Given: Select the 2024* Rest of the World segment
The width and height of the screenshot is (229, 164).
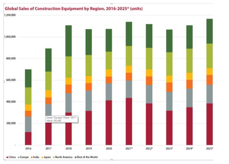Looking at the screenshot, I should (189, 37).
